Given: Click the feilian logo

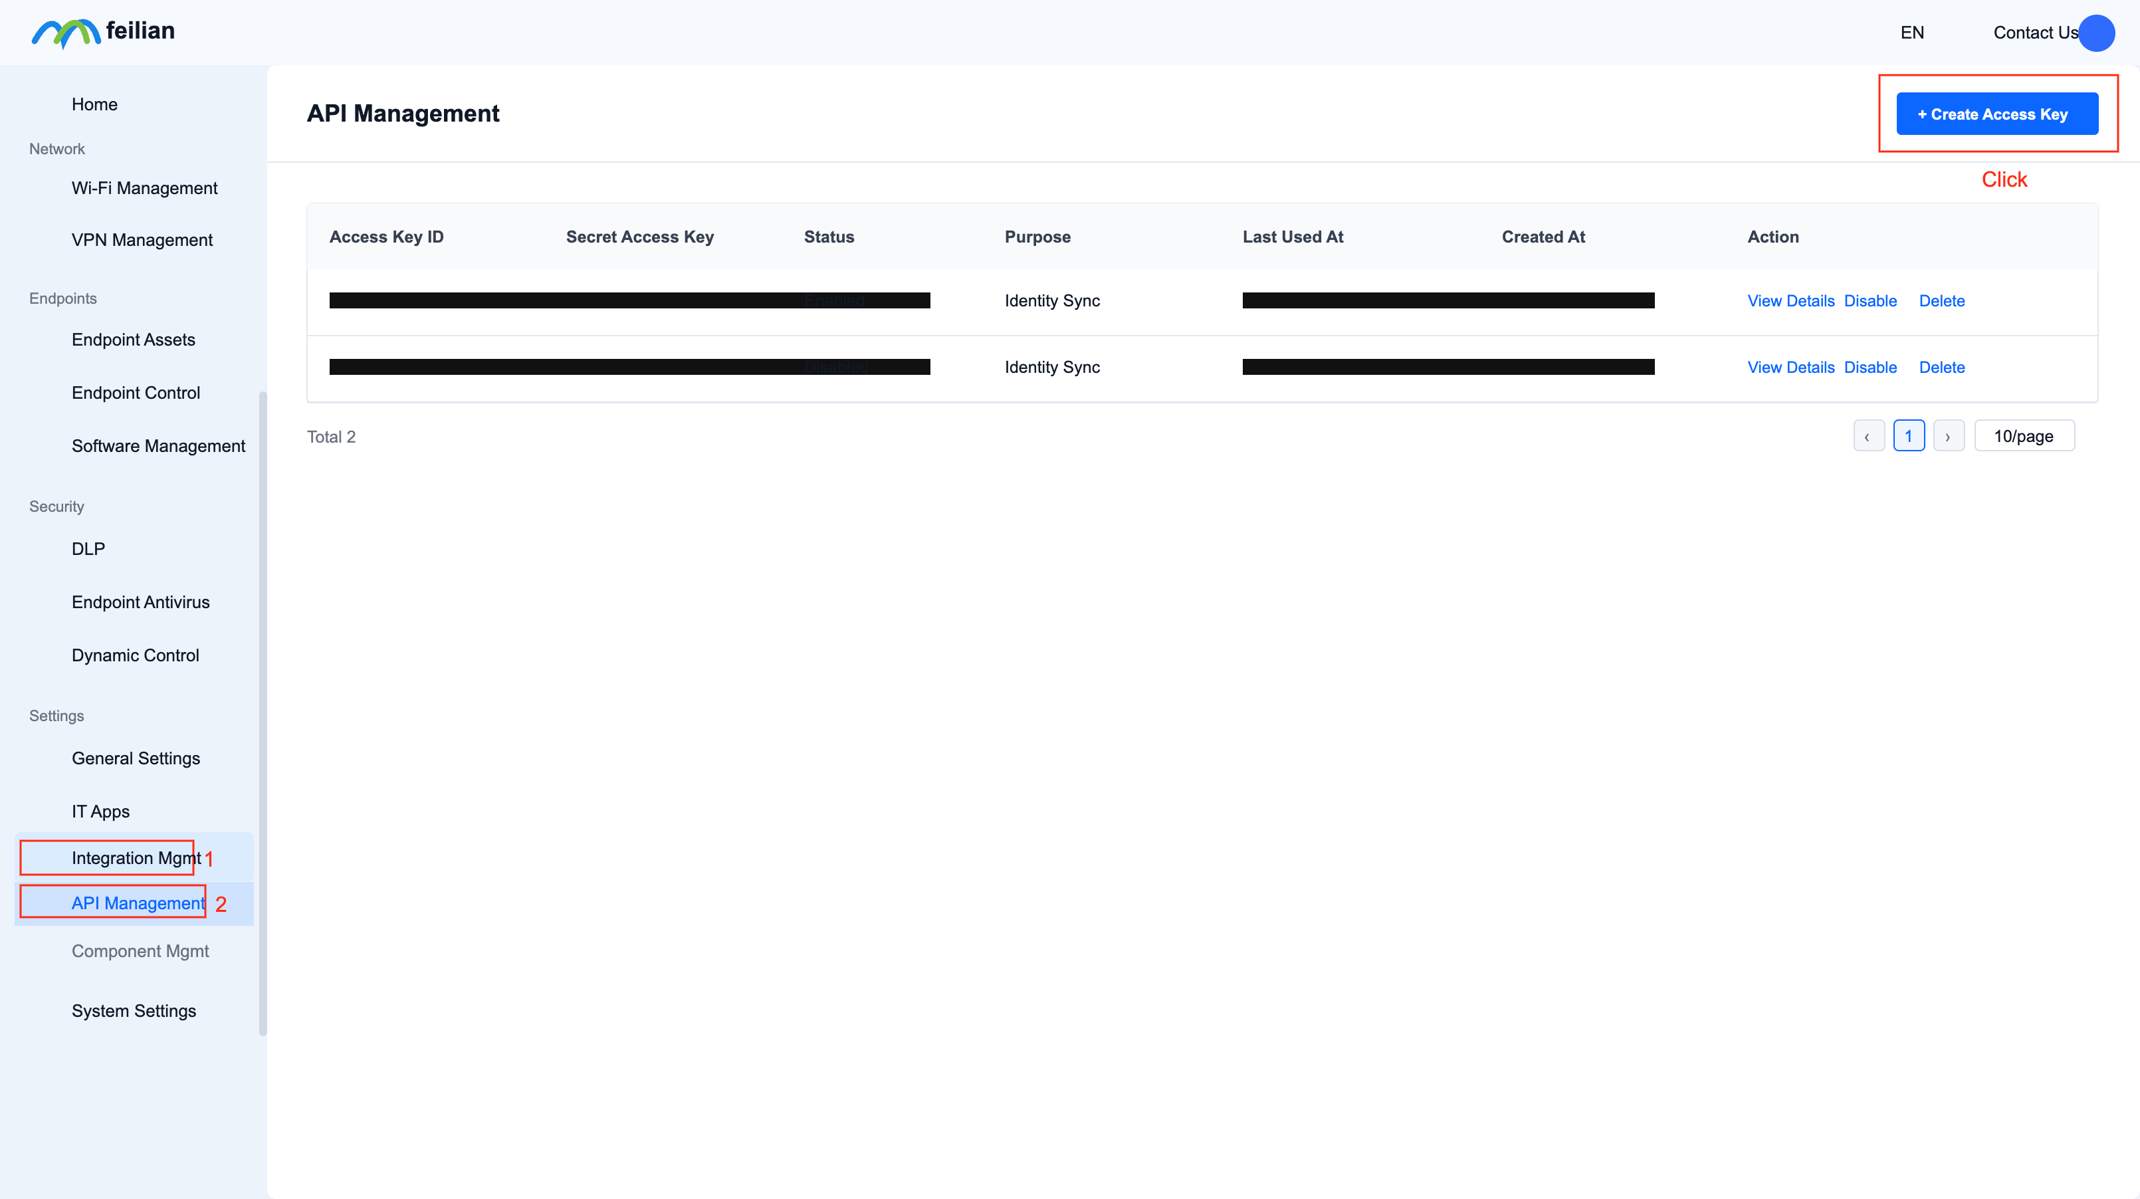Looking at the screenshot, I should click(x=103, y=33).
